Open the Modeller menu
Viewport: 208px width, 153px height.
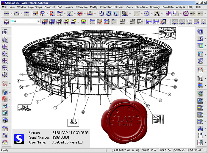click(x=119, y=7)
